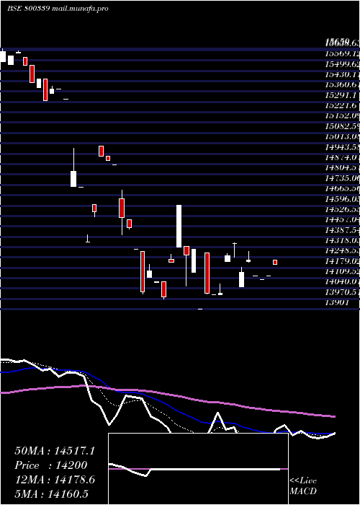Click the white MACD line inside the inset box

pyautogui.click(x=194, y=469)
